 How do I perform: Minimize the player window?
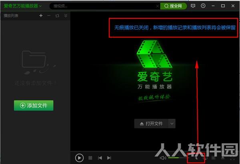[x=213, y=6]
